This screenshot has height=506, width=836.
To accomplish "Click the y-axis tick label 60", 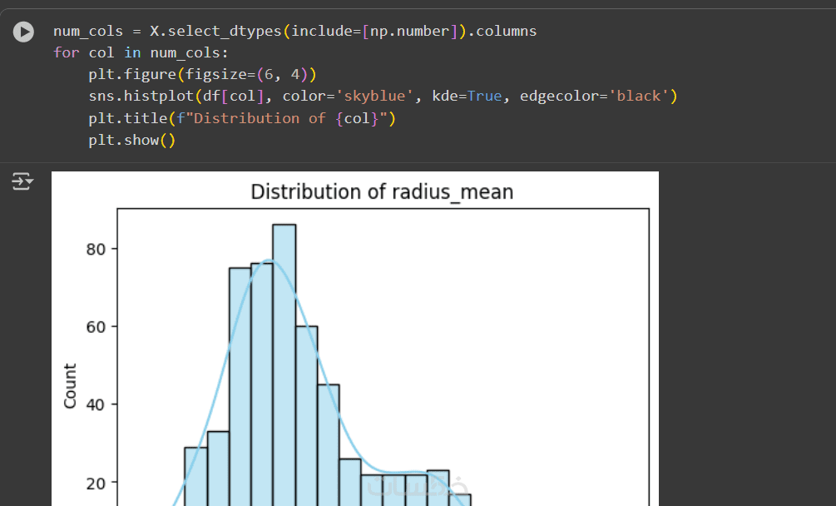I will coord(96,327).
